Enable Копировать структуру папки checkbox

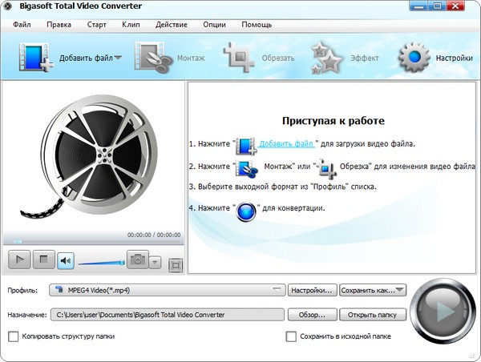point(13,336)
